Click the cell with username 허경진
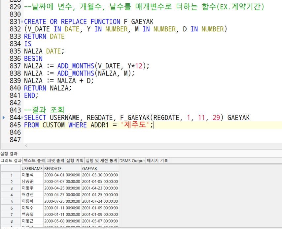Viewport: 282px width, 229px height. pyautogui.click(x=32, y=195)
